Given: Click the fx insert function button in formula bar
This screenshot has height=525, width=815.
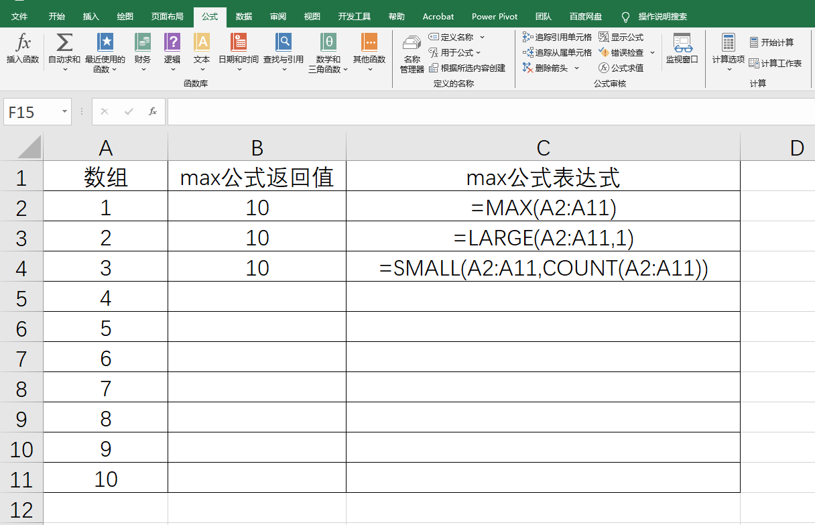Looking at the screenshot, I should [x=153, y=111].
